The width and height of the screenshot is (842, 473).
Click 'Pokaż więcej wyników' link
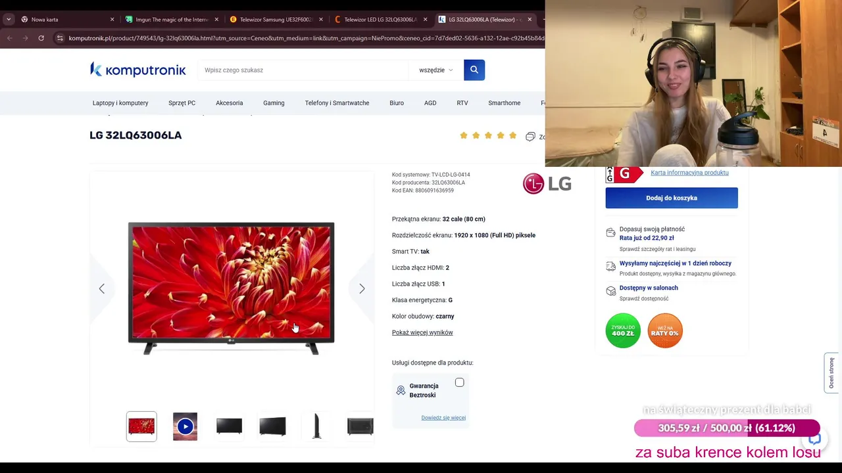click(422, 332)
